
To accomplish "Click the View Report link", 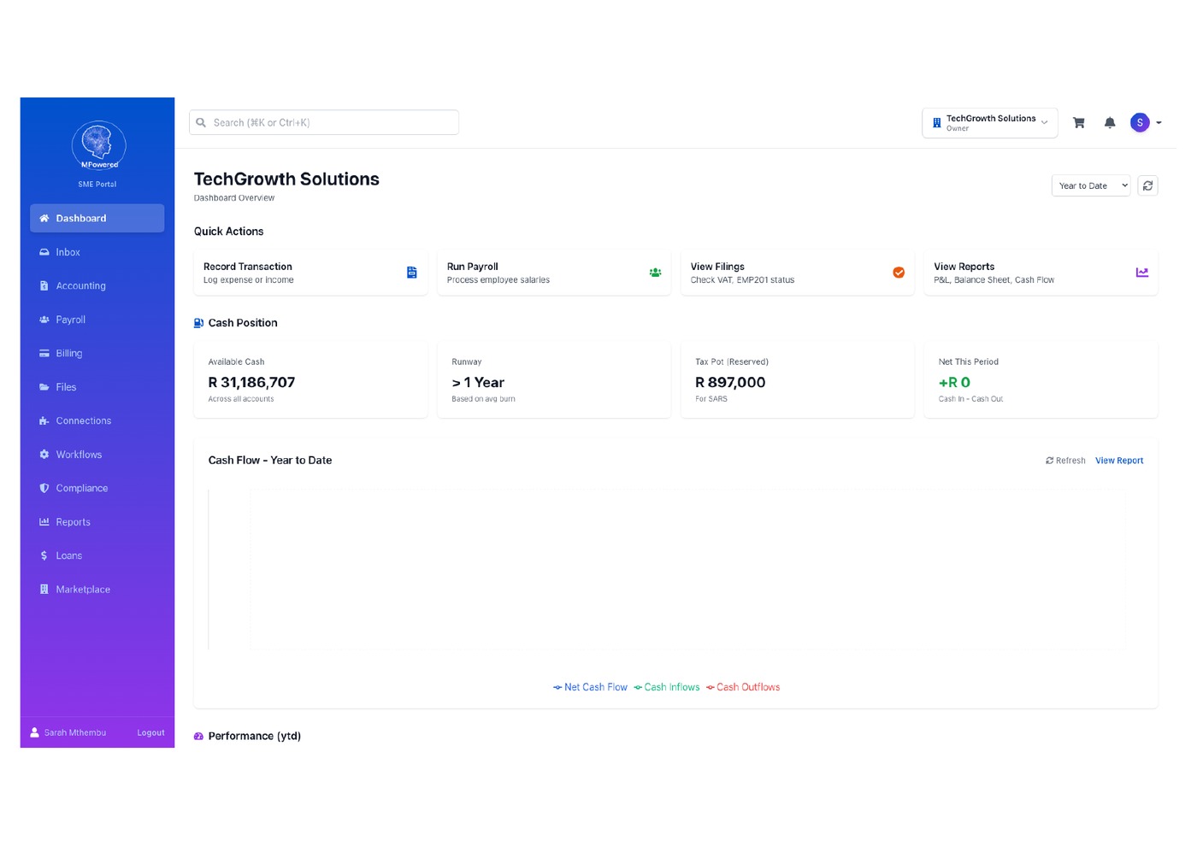I will 1119,460.
